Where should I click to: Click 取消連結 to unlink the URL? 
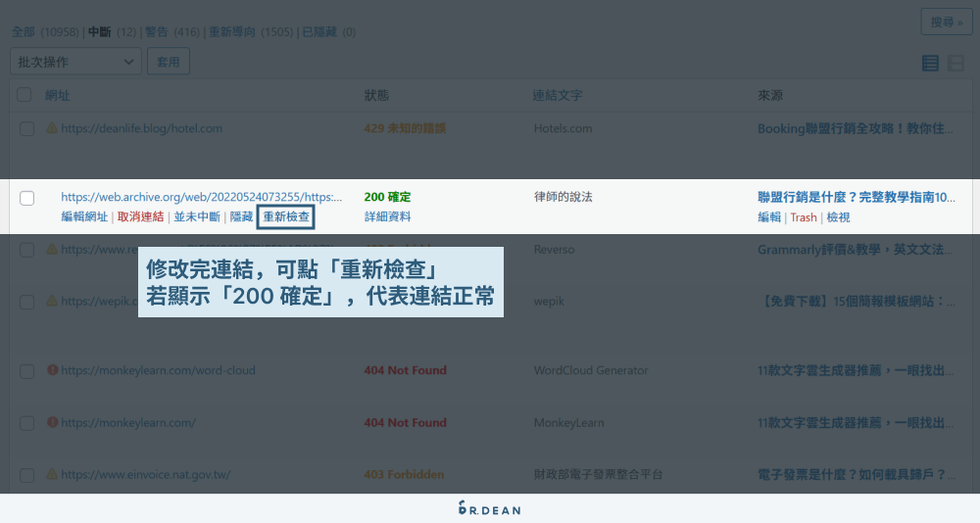click(x=140, y=216)
